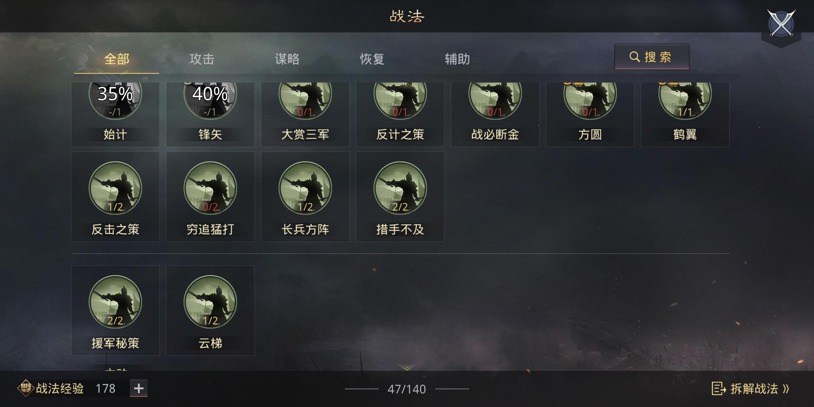Select the 反击之策 tactic

coord(115,197)
